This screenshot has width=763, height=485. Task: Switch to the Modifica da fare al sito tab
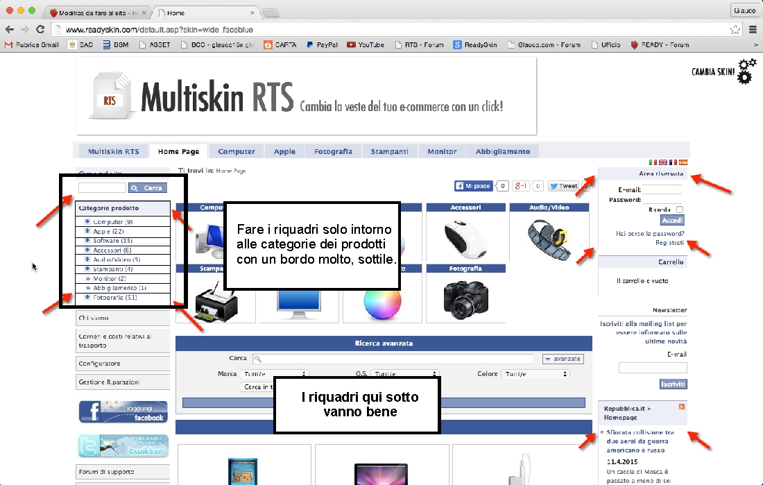97,12
